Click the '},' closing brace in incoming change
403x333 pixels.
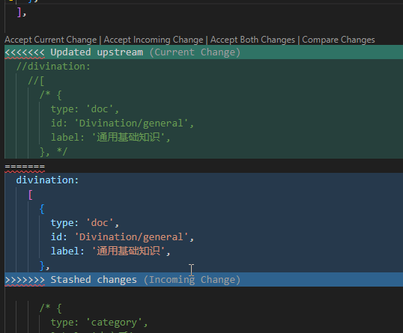pyautogui.click(x=44, y=266)
